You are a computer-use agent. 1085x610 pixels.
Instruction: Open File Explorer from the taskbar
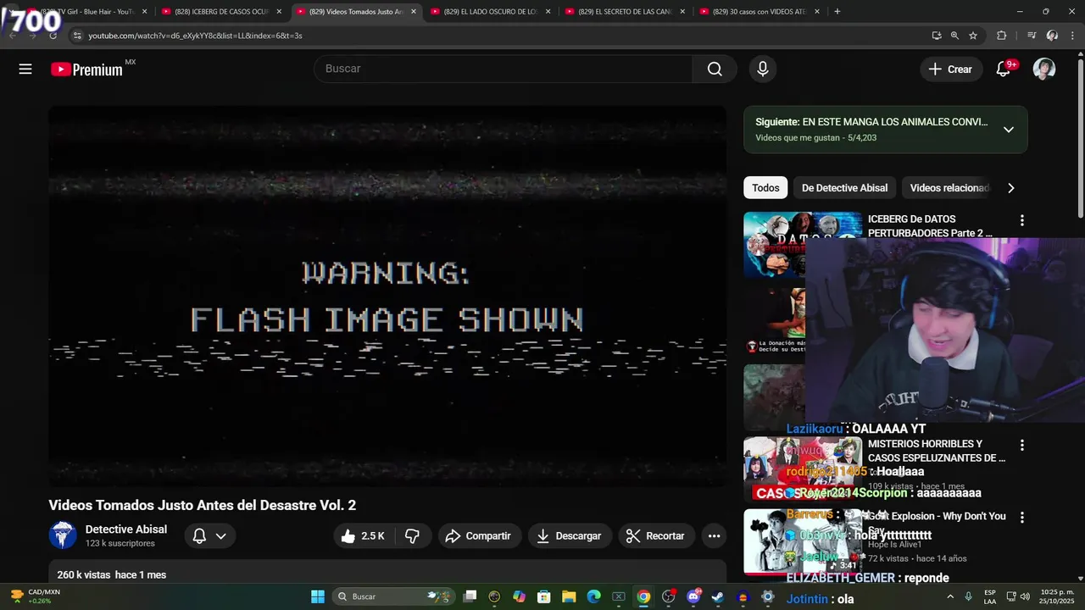click(569, 596)
